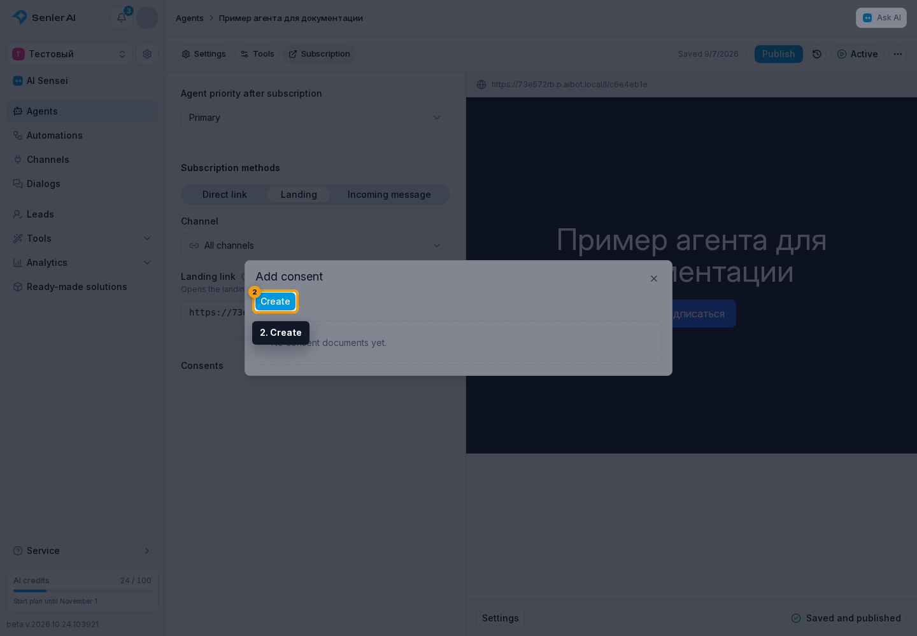The image size is (917, 636).
Task: Click the Ask AI button
Action: [x=881, y=18]
